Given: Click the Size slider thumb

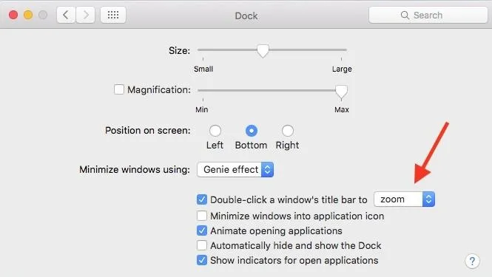Looking at the screenshot, I should 263,51.
